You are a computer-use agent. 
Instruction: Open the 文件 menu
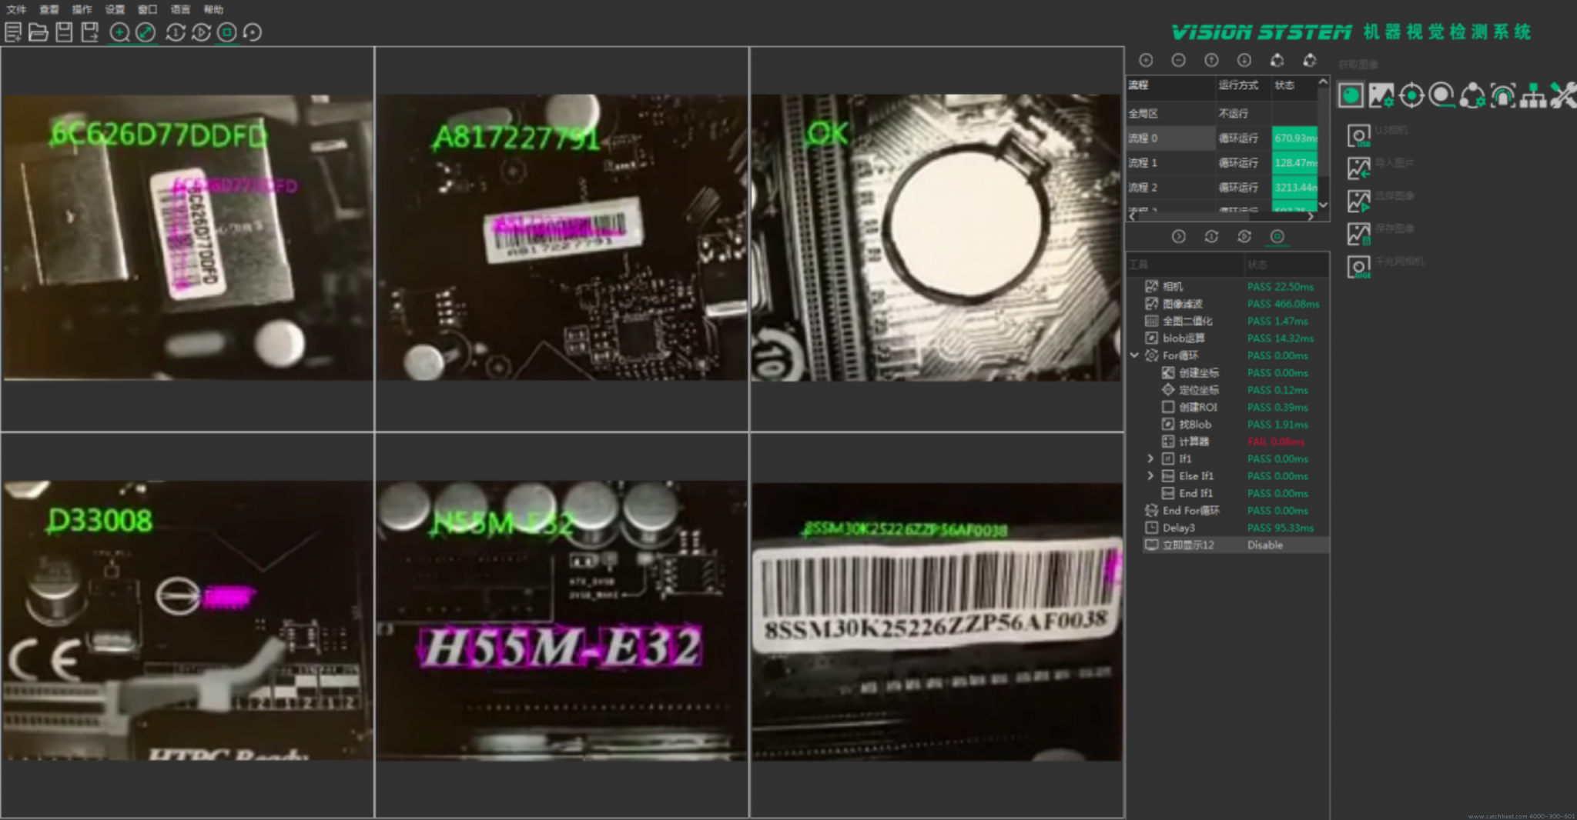16,9
